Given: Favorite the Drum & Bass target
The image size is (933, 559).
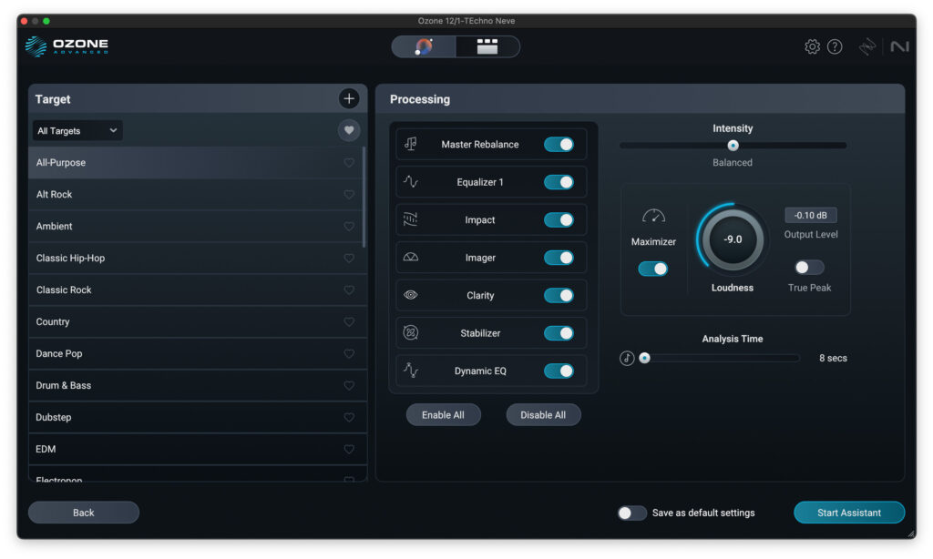Looking at the screenshot, I should click(x=349, y=385).
